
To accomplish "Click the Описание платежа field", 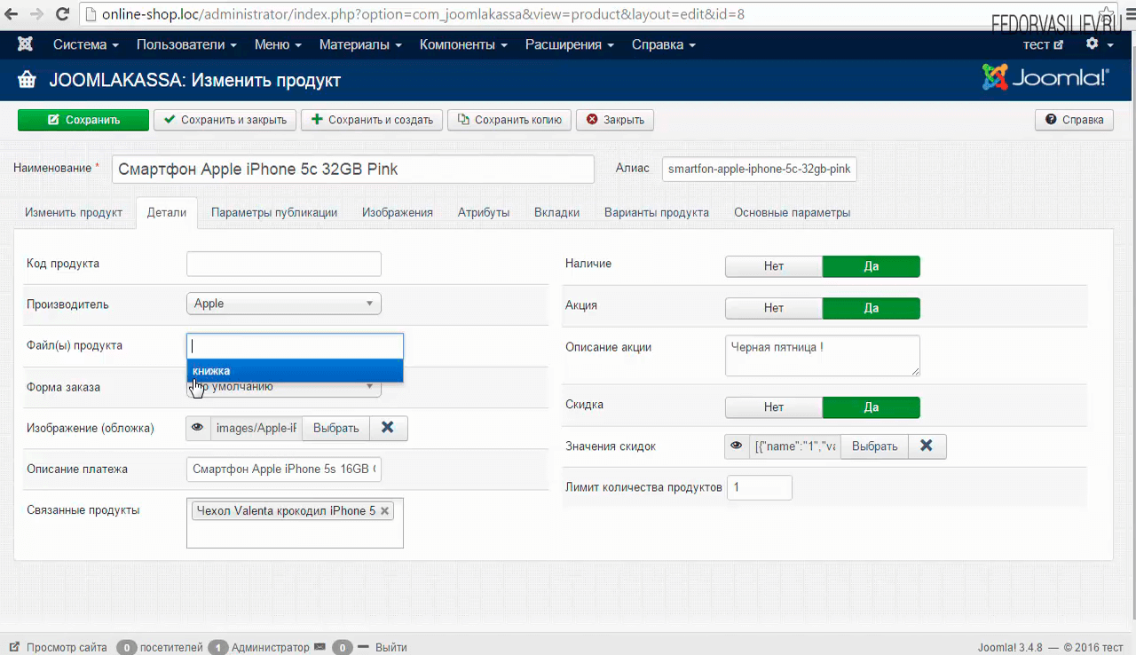I will (x=284, y=469).
